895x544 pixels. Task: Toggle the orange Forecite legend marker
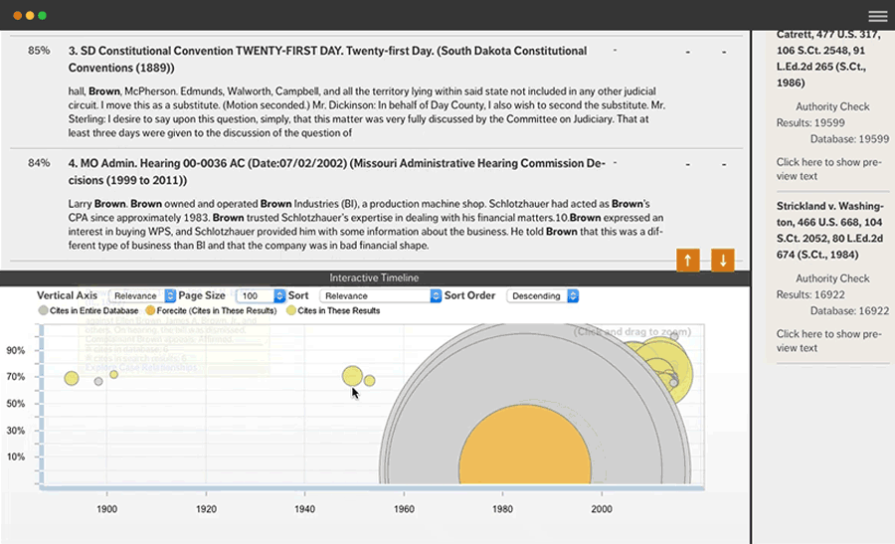coord(151,311)
